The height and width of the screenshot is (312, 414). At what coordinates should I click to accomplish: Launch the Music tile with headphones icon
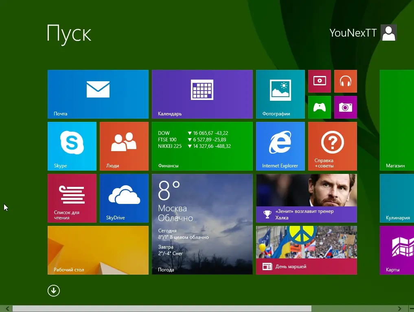point(346,81)
